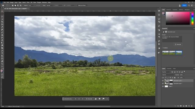Click the blue Share button

[184, 5]
